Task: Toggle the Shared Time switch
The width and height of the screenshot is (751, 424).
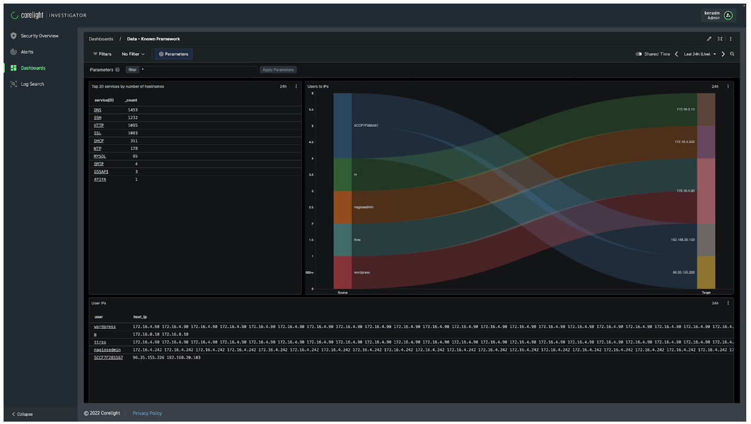Action: (x=639, y=54)
